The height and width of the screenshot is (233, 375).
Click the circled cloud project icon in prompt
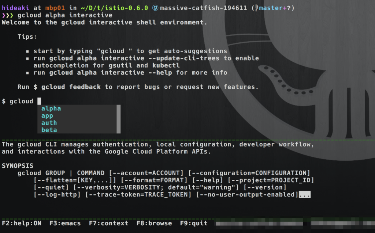(155, 8)
